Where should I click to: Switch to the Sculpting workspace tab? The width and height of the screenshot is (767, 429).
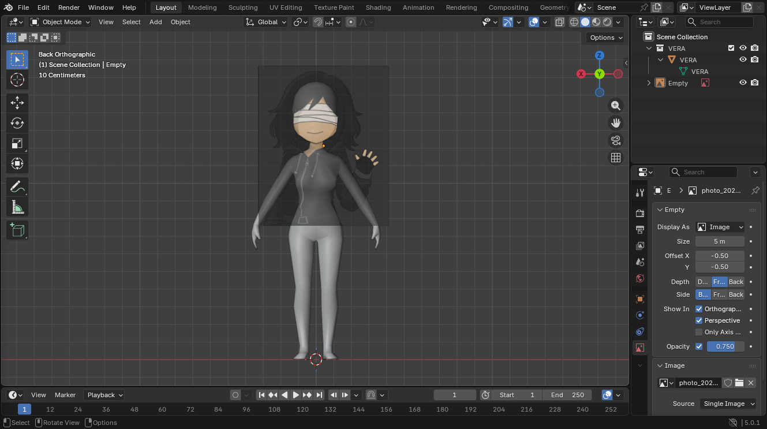coord(243,8)
